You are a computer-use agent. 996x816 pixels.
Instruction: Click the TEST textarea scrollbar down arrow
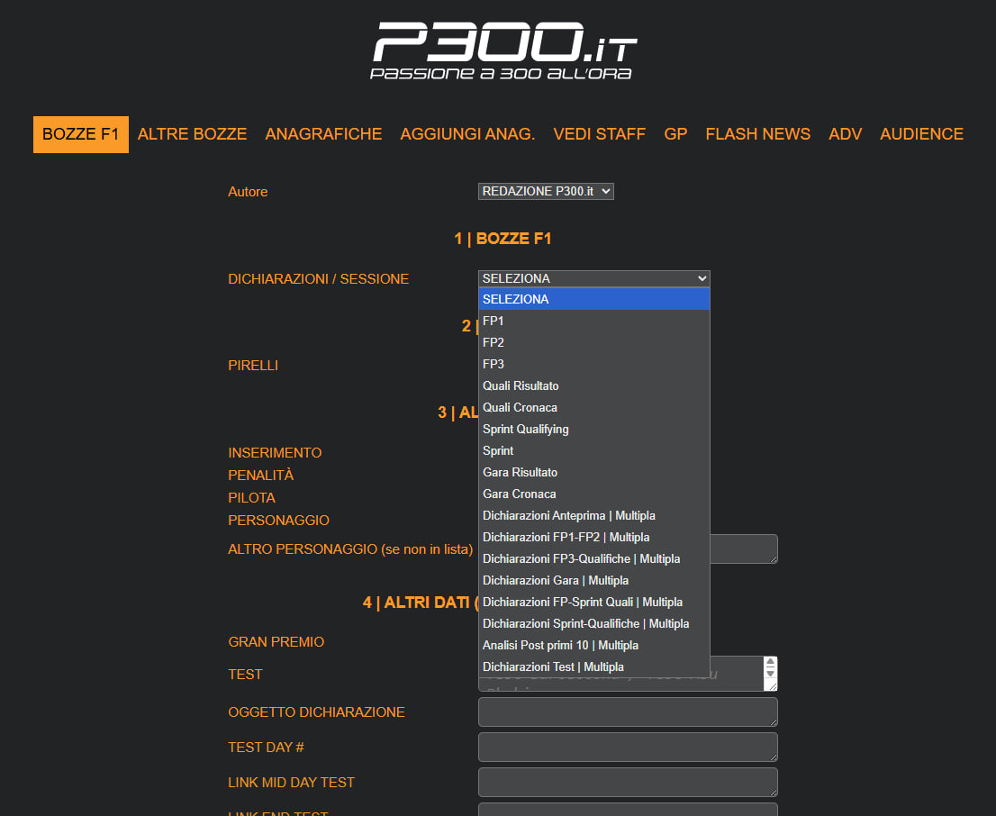pos(770,674)
